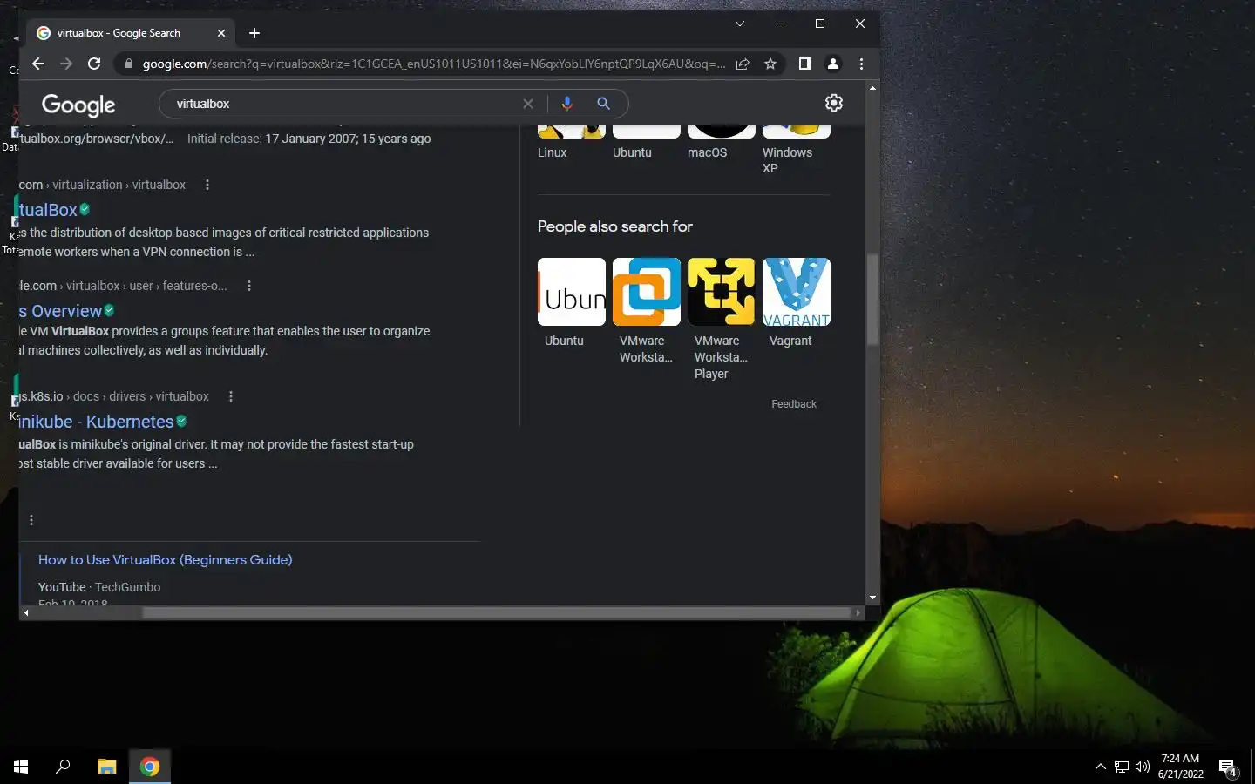Viewport: 1255px width, 784px height.
Task: Open options for virtualization › virtualbox result
Action: [x=207, y=185]
